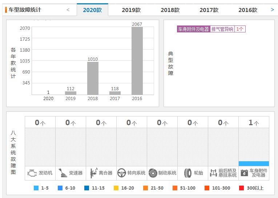Open the 2018款 tab
The width and height of the screenshot is (278, 198).
pos(170,10)
